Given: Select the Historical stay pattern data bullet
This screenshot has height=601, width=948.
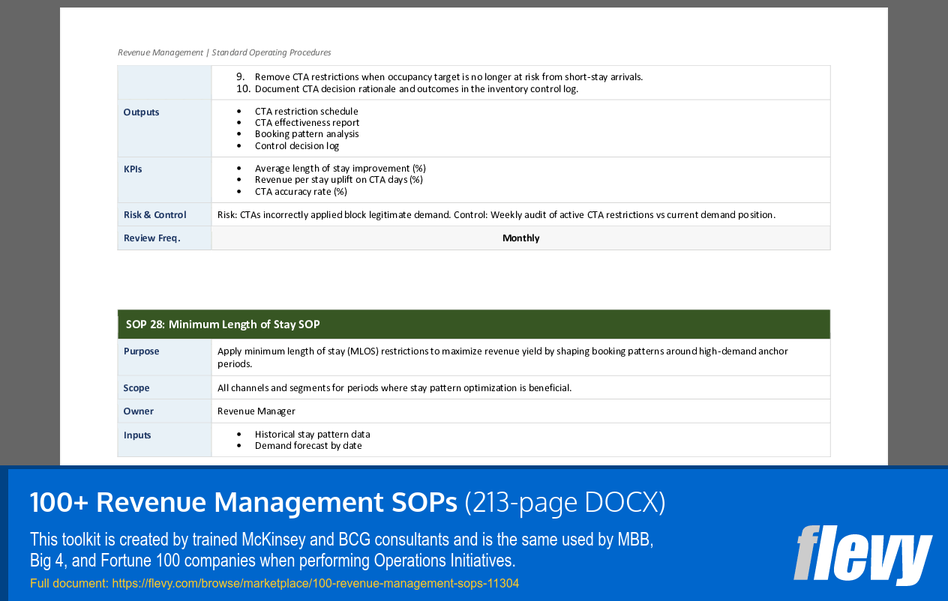Looking at the screenshot, I should pyautogui.click(x=310, y=434).
